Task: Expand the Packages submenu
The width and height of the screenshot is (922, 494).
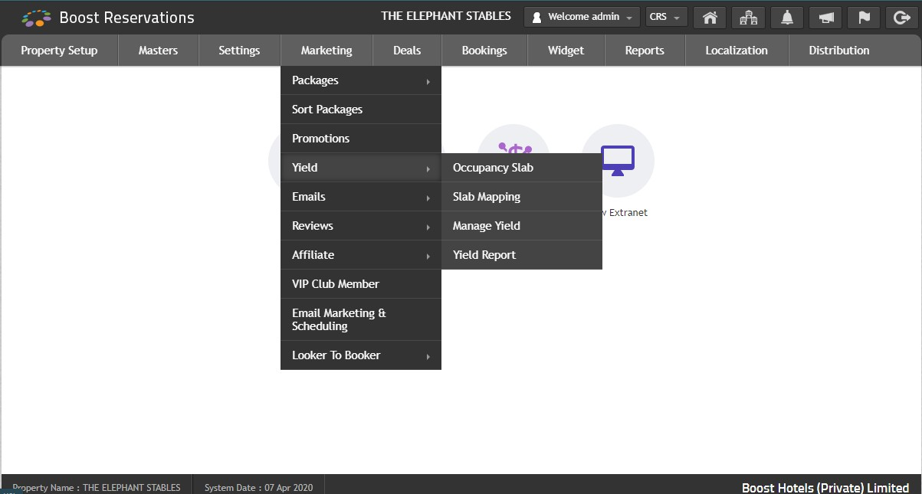Action: click(x=360, y=80)
